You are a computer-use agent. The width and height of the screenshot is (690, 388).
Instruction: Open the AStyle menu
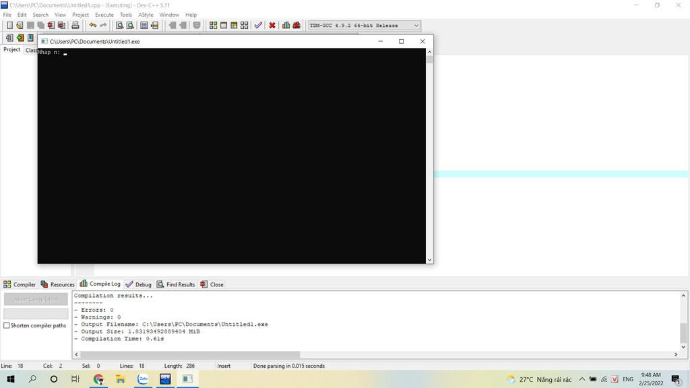(146, 15)
